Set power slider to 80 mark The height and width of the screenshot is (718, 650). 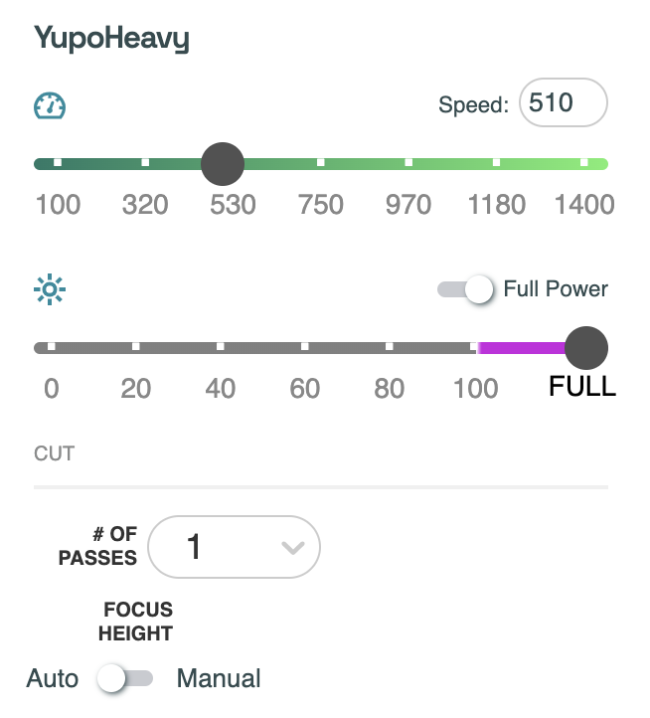(x=390, y=348)
